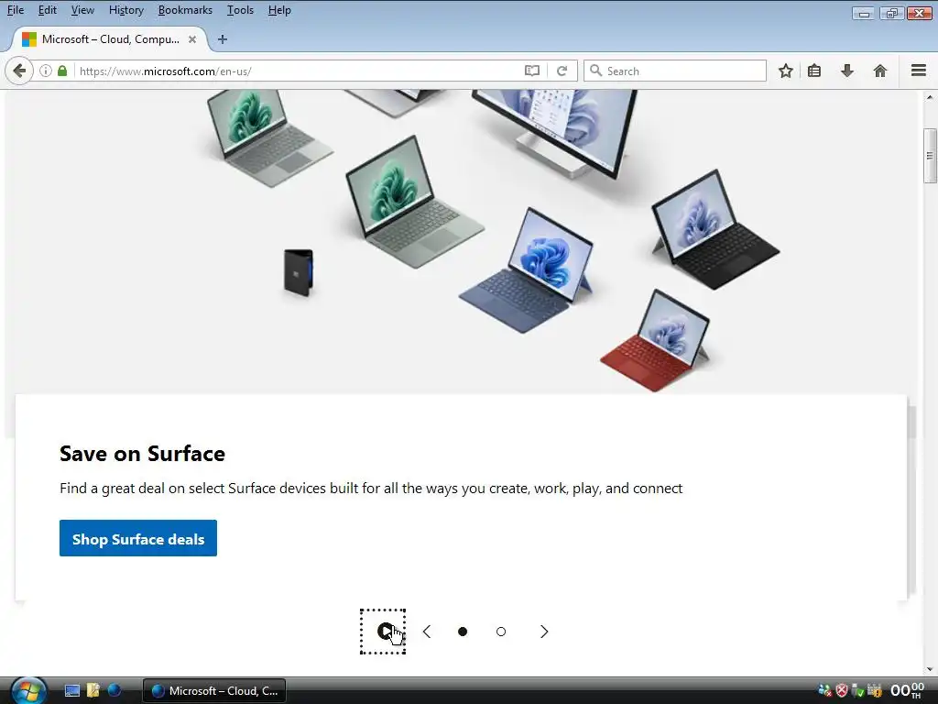
Task: Click Microsoft – Cloud taskbar button
Action: coord(214,691)
